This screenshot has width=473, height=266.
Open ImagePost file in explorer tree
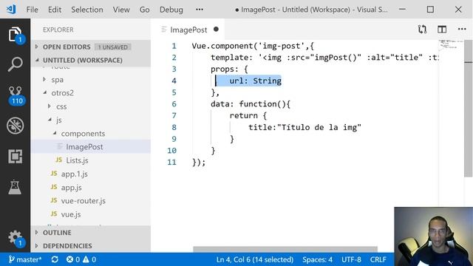coord(90,147)
